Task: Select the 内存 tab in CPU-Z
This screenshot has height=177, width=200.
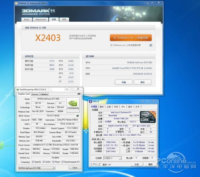Action: [x=116, y=107]
